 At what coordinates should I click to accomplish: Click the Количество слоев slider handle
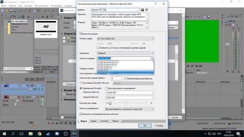[x=110, y=103]
